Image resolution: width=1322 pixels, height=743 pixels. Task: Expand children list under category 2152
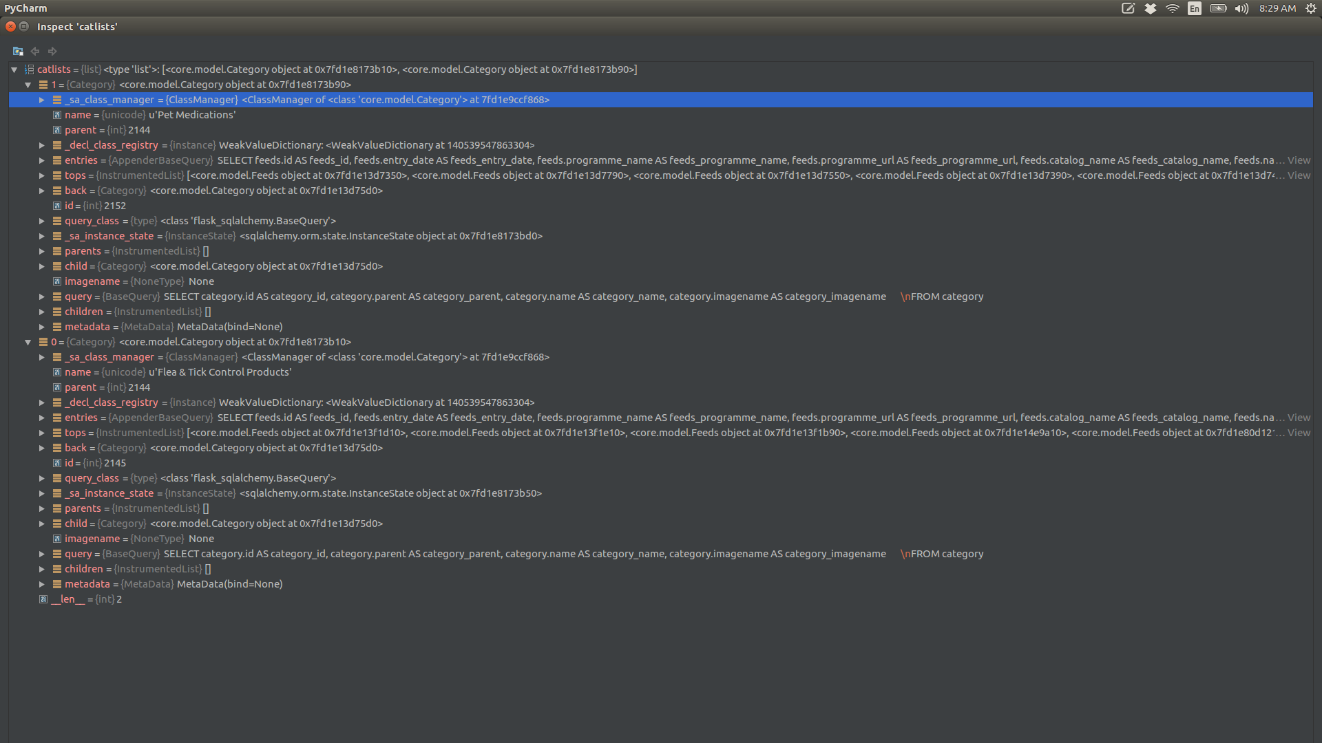click(x=41, y=312)
